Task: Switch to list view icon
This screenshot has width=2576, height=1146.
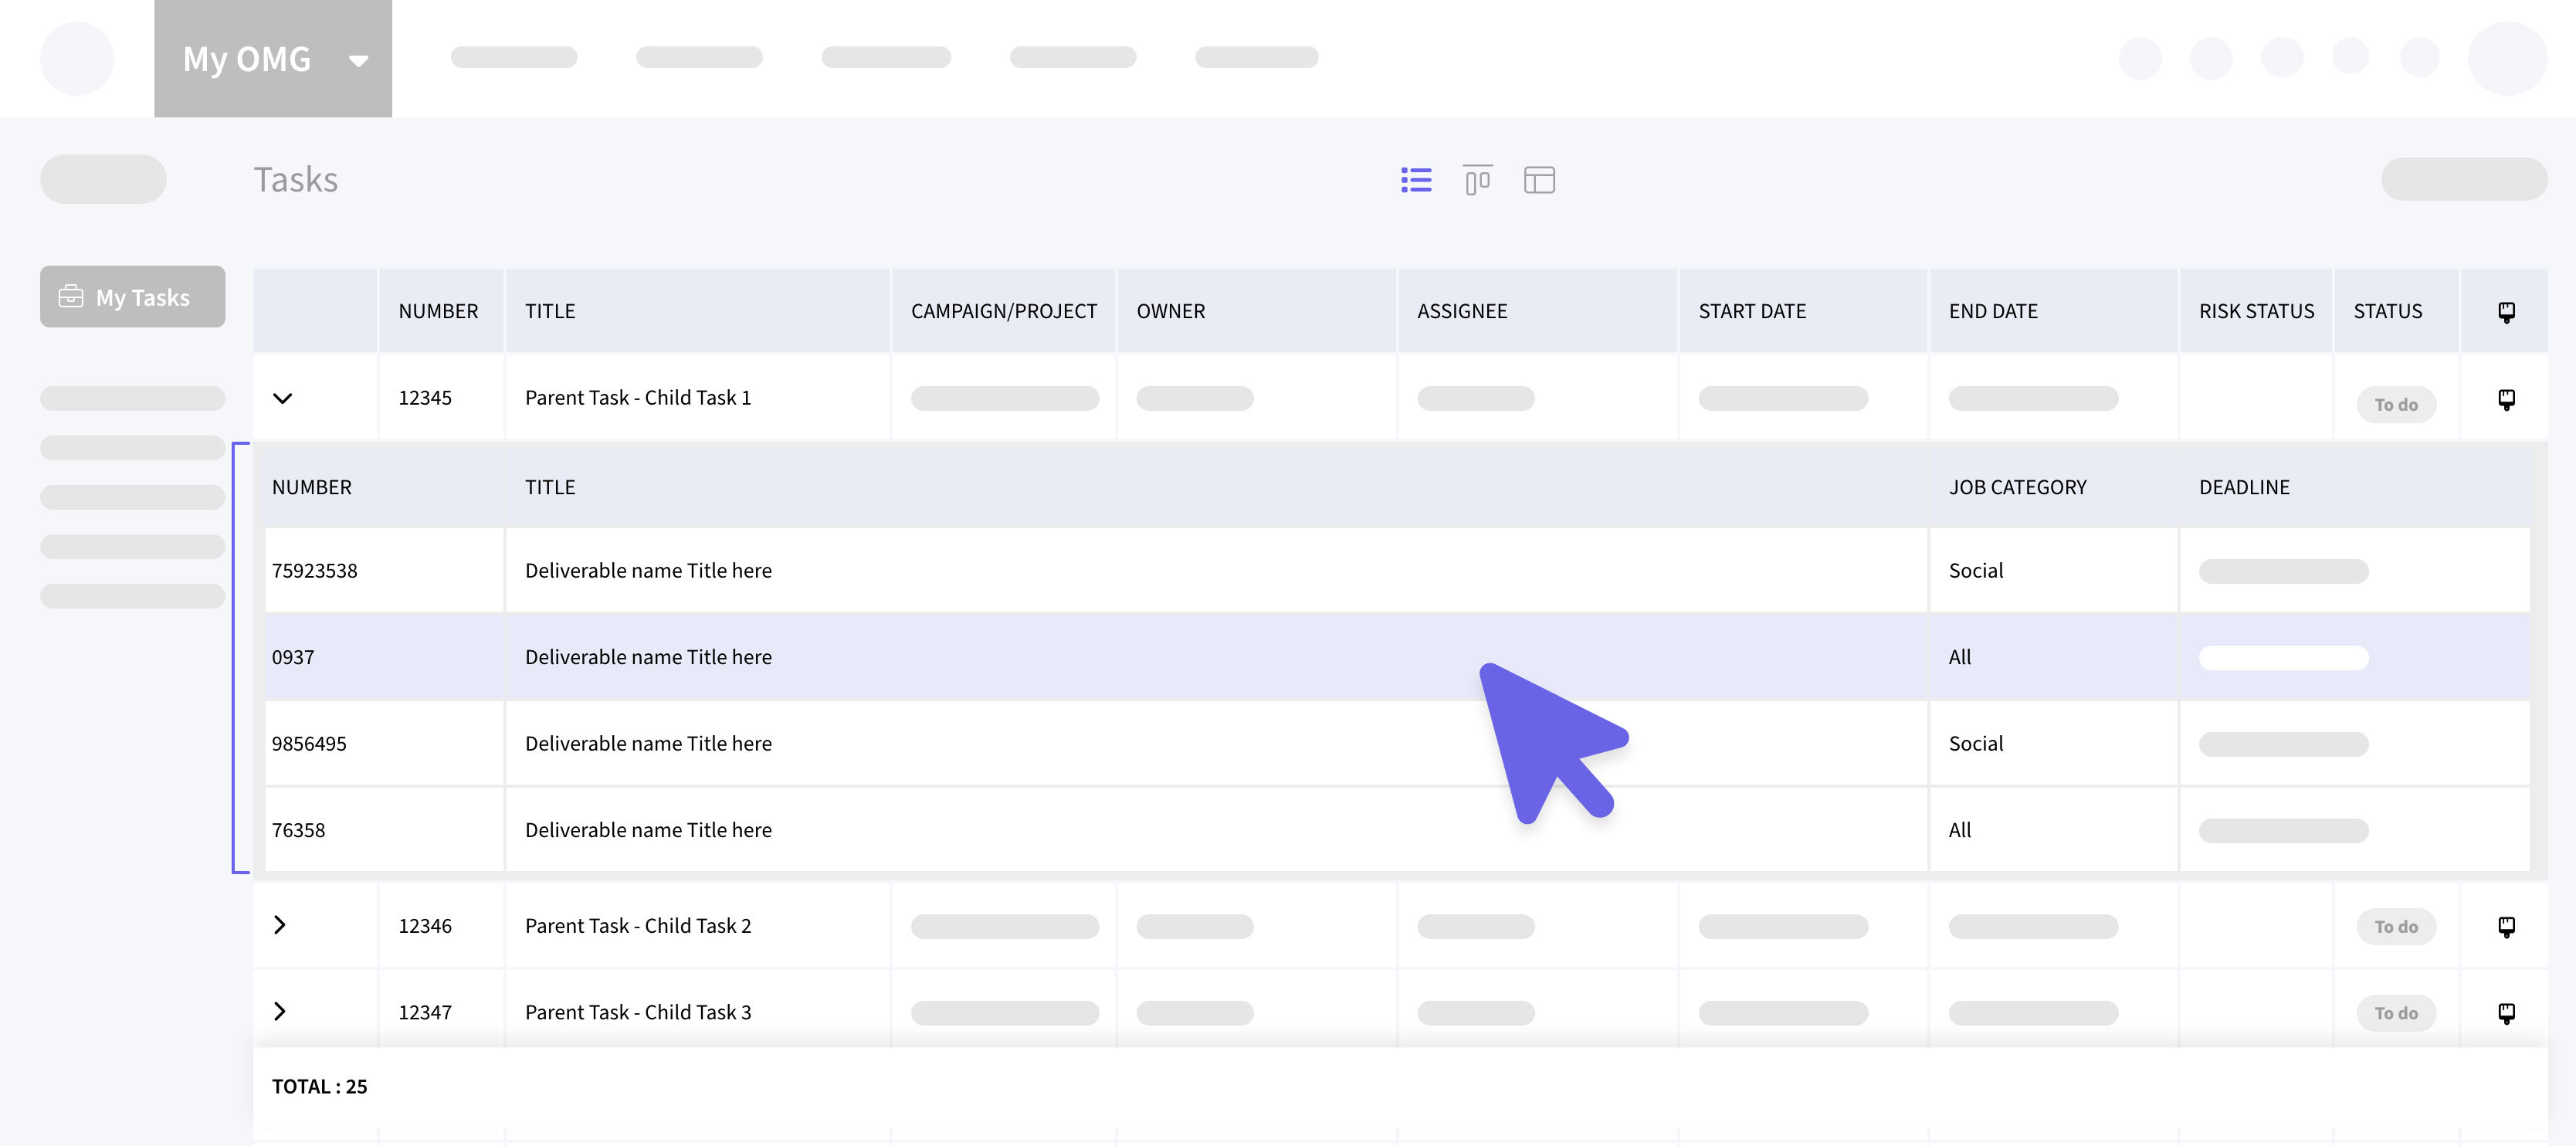Action: point(1415,180)
